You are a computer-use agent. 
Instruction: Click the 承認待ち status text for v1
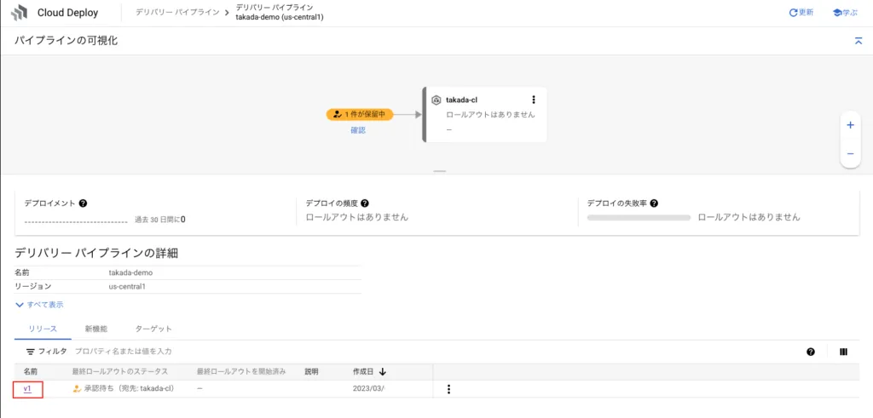[130, 389]
